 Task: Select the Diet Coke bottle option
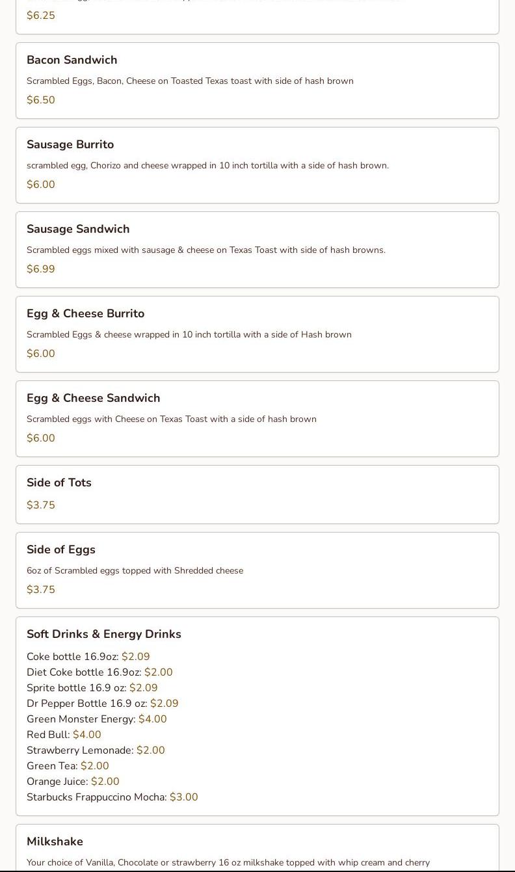(99, 672)
